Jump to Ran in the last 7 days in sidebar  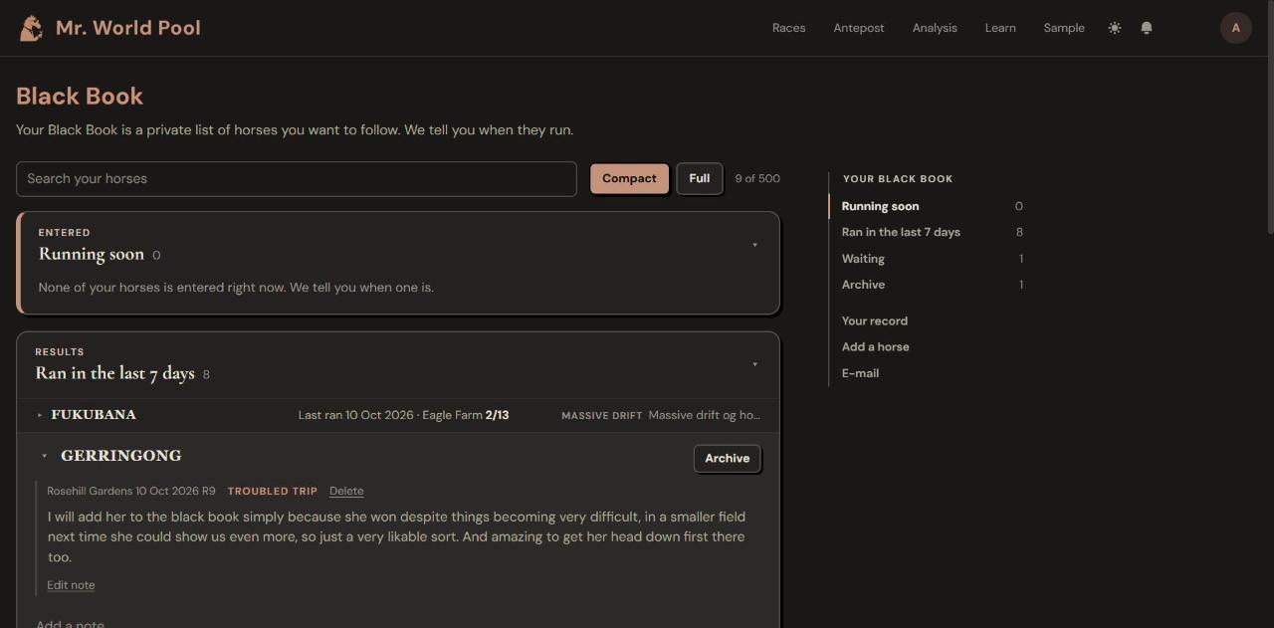(901, 232)
